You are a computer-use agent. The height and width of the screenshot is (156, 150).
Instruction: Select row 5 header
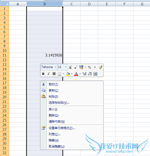coord(4,27)
